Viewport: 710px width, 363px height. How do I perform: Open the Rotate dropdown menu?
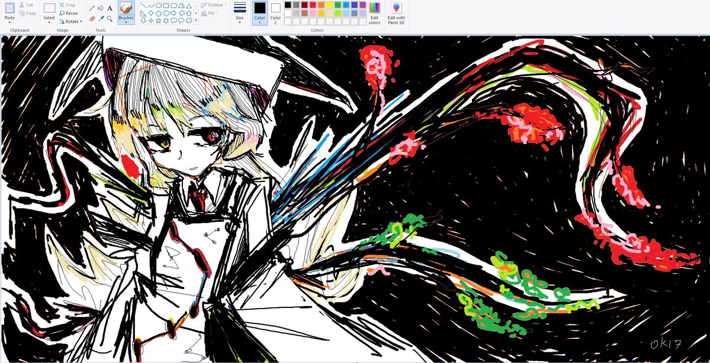[x=70, y=21]
